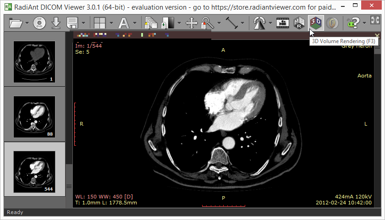Click the 'T: 1.0mm L: 1778.5mm' text
Viewport: 385px width, 220px height.
(106, 203)
